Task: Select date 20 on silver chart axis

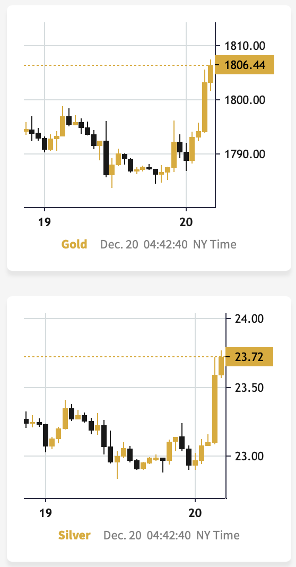Action: 195,513
